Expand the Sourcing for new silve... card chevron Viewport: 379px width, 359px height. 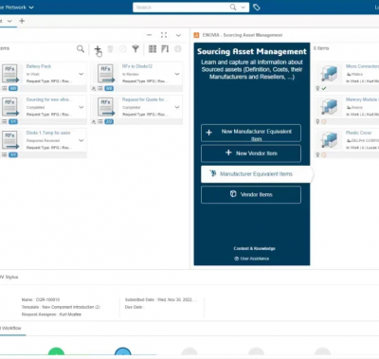click(81, 107)
